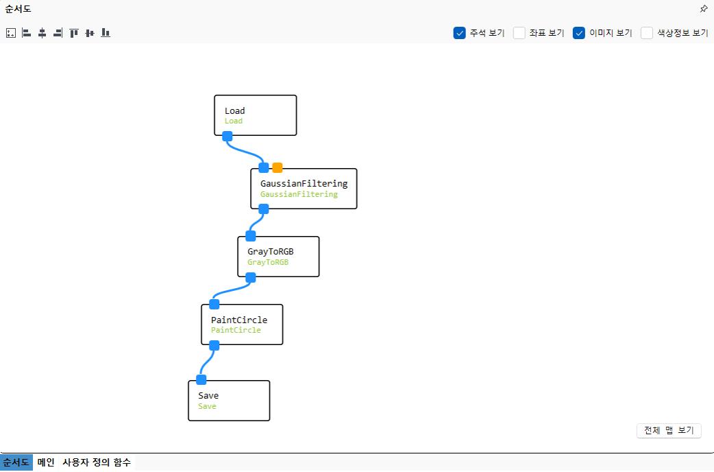
Task: Uncheck the 주석 보기 checkbox
Action: [460, 33]
